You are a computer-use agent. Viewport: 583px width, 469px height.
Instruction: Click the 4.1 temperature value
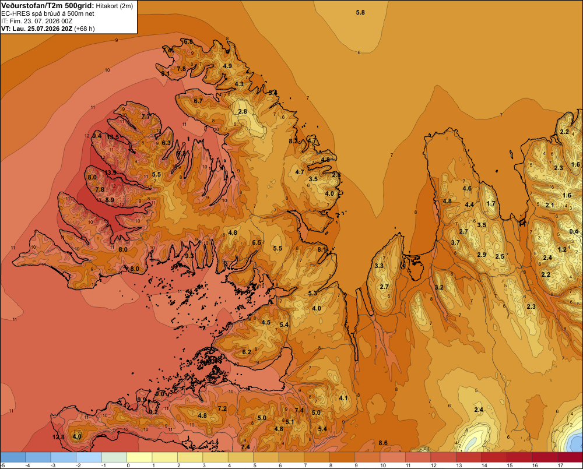coord(343,398)
